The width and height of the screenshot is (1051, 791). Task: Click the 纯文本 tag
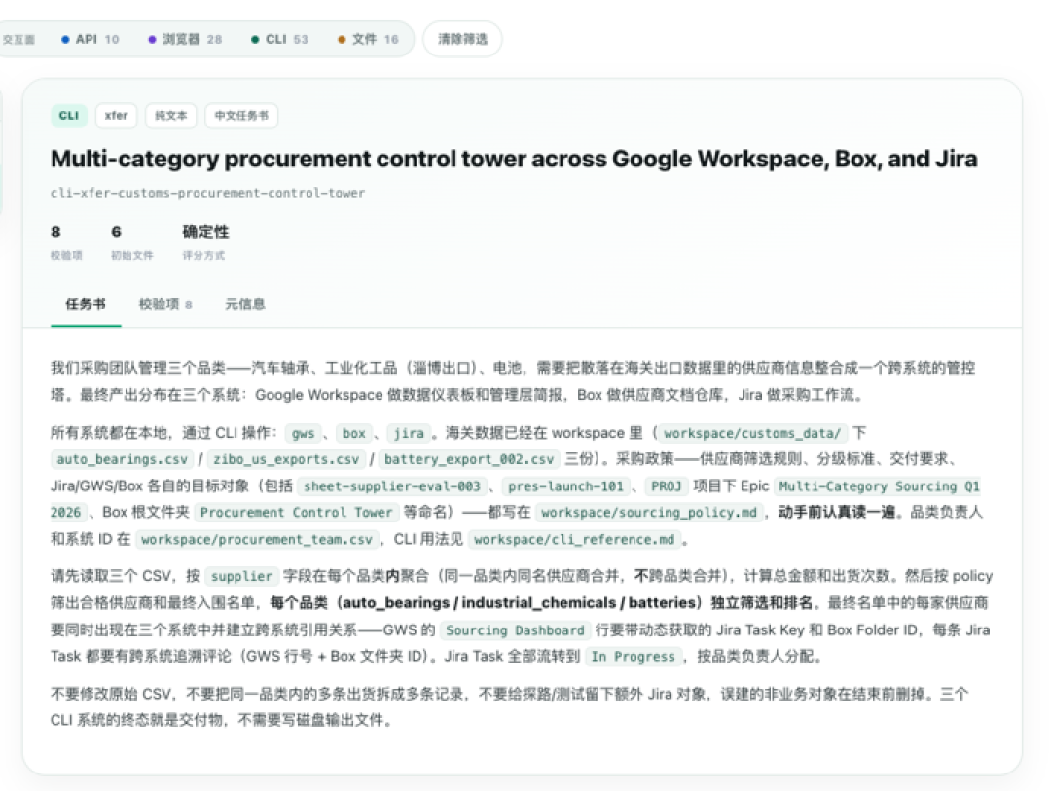click(171, 116)
